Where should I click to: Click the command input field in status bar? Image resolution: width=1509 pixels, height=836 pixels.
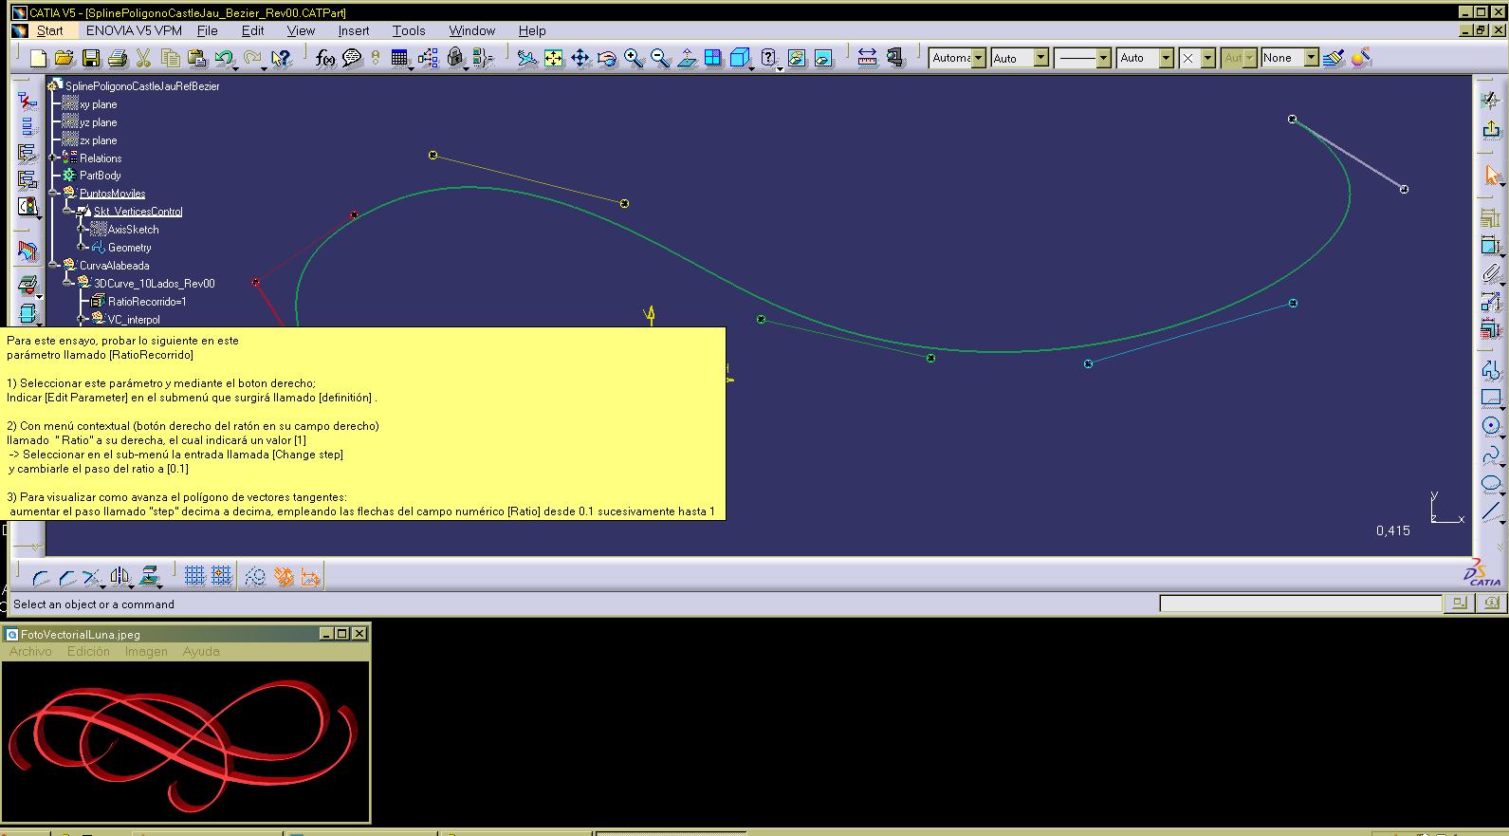1300,604
